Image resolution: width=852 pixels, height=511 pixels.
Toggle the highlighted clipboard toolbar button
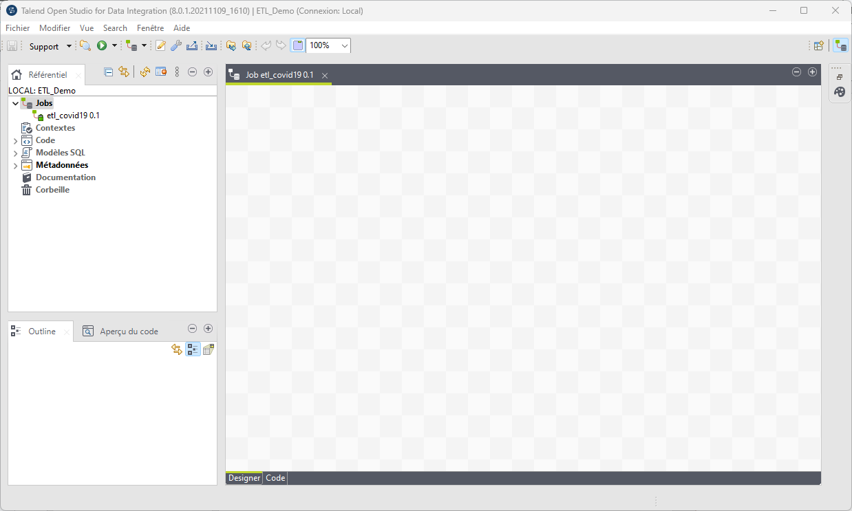point(297,46)
